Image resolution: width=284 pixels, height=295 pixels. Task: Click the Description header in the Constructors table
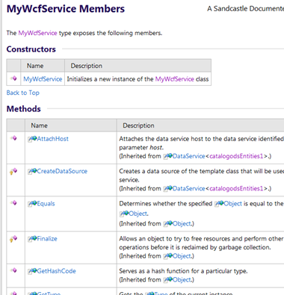(x=87, y=66)
